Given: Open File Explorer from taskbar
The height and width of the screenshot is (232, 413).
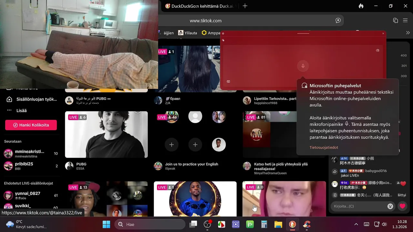Looking at the screenshot, I should [x=278, y=224].
